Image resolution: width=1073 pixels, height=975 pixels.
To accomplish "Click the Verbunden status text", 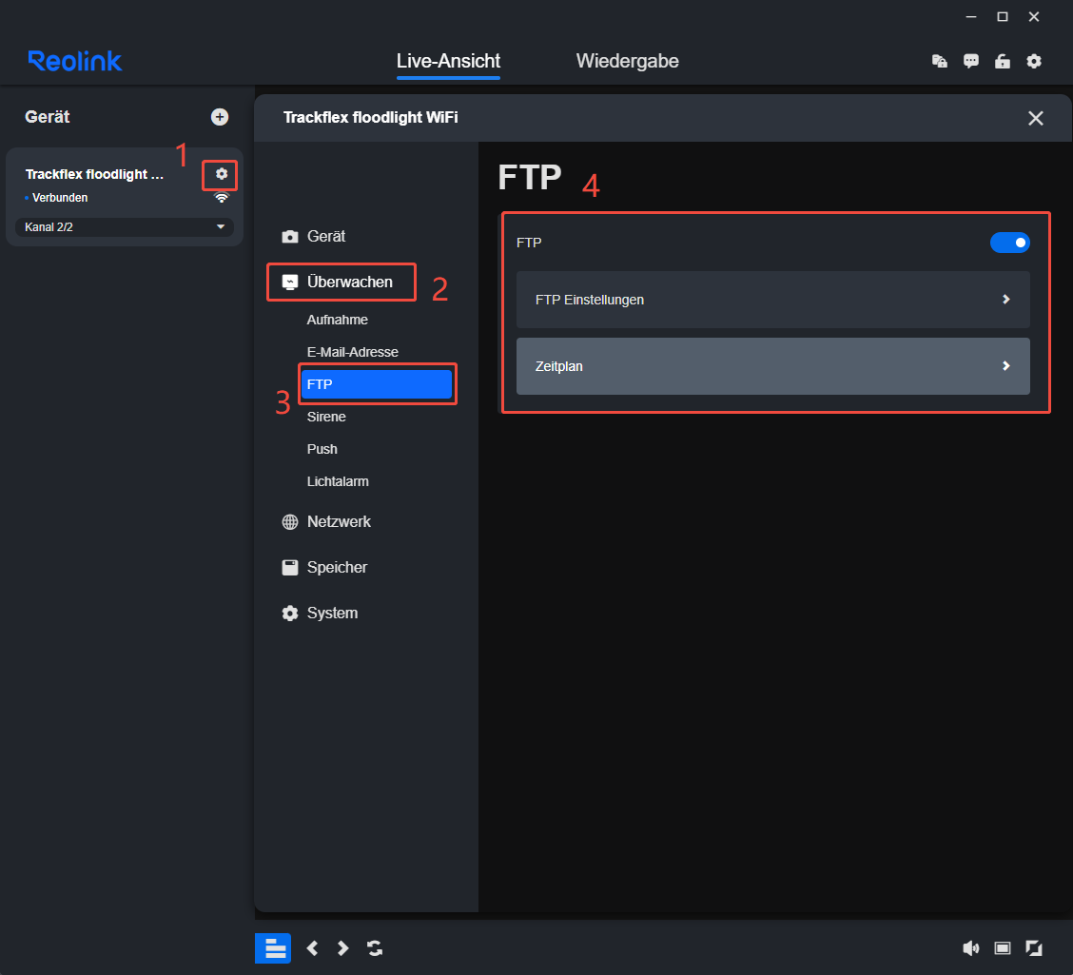I will (60, 198).
